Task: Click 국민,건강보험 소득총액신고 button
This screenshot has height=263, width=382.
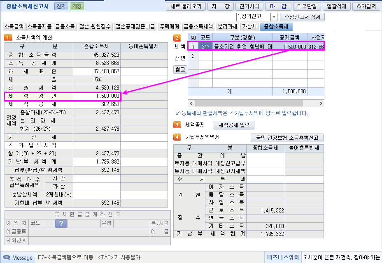Action: 287,138
